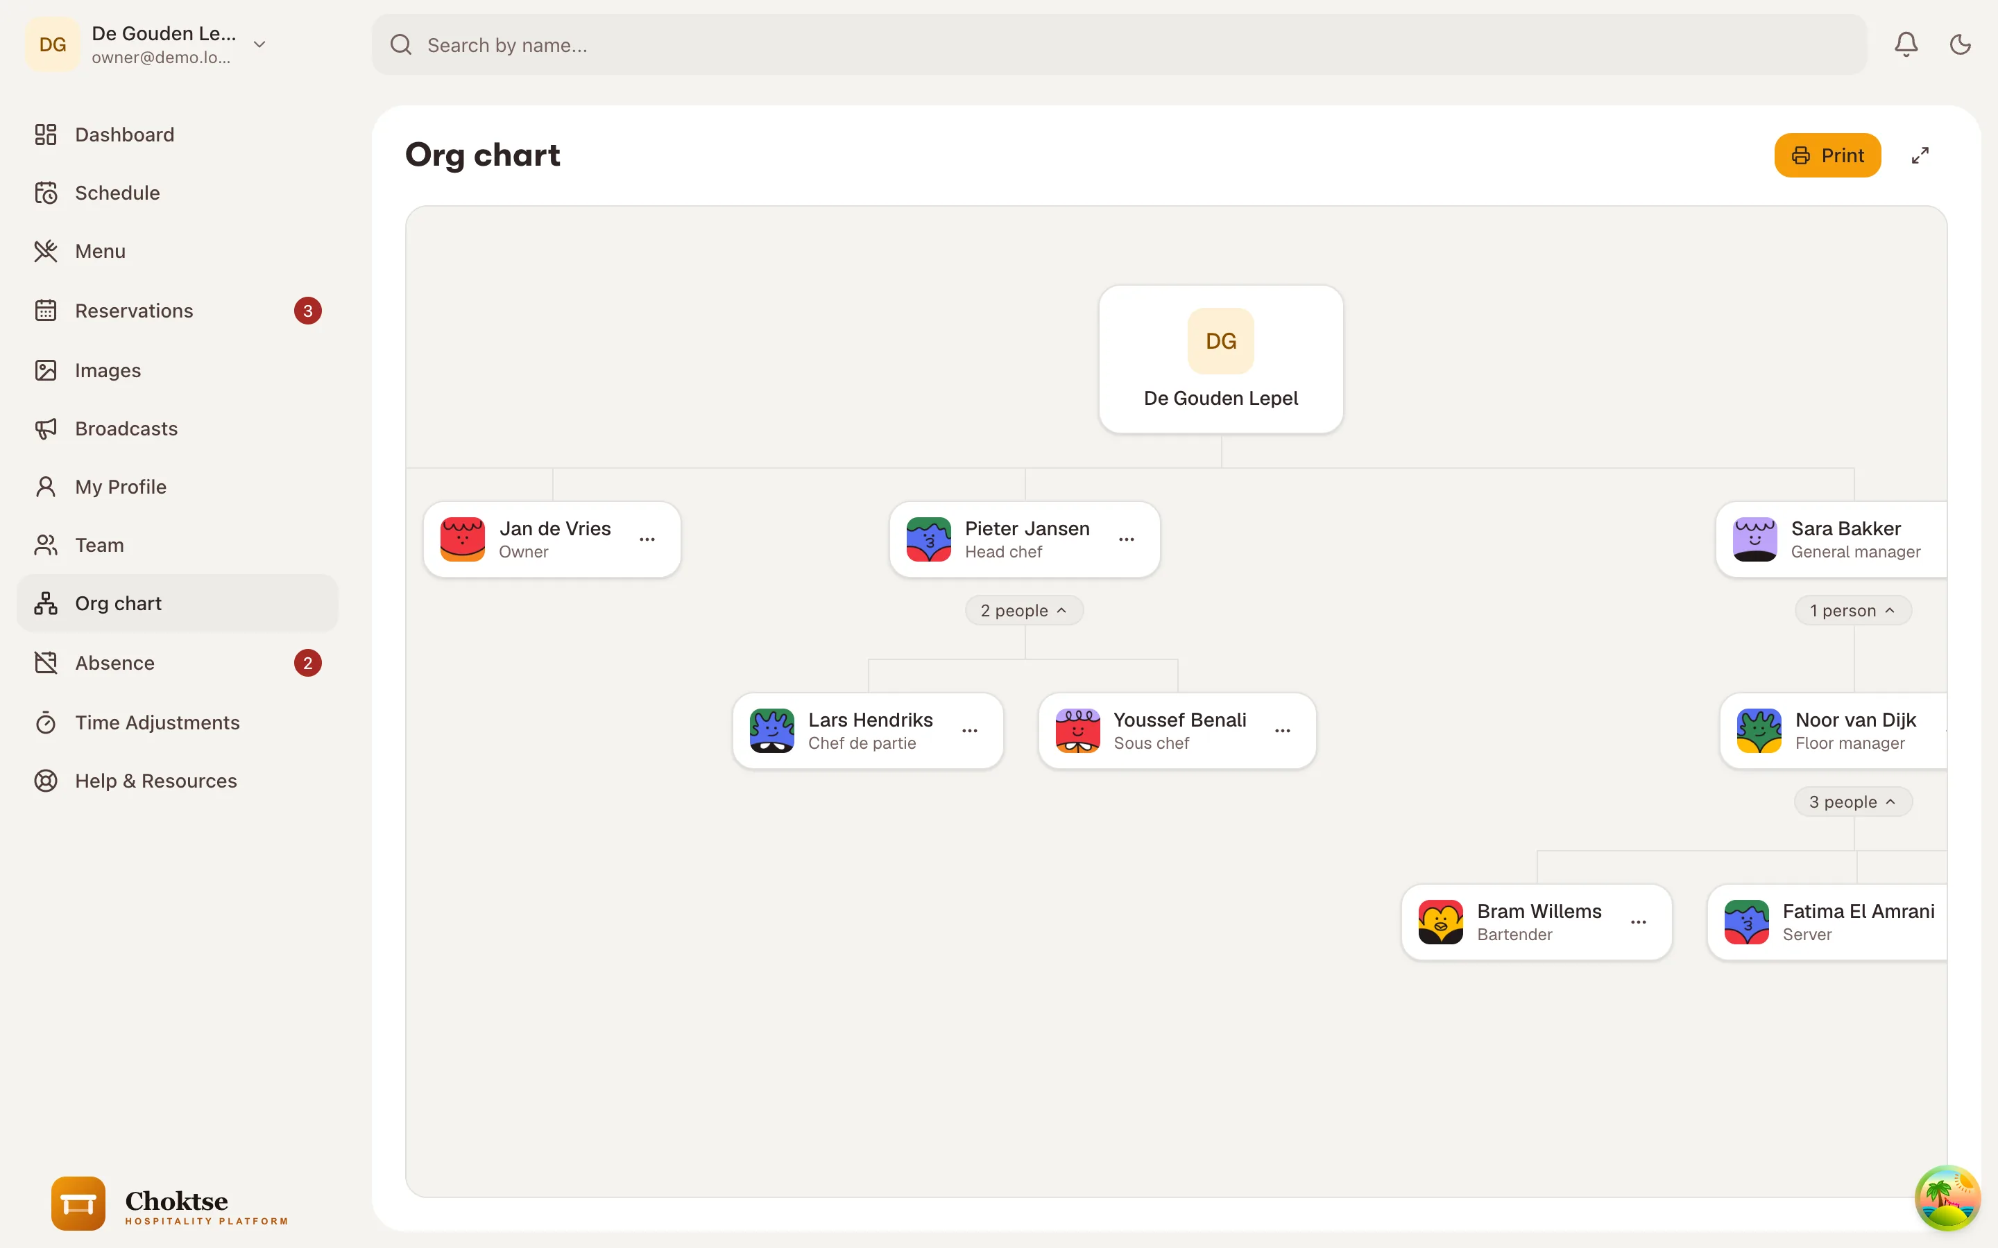The width and height of the screenshot is (1998, 1248).
Task: Open options menu for Lars Hendriks
Action: tap(969, 731)
